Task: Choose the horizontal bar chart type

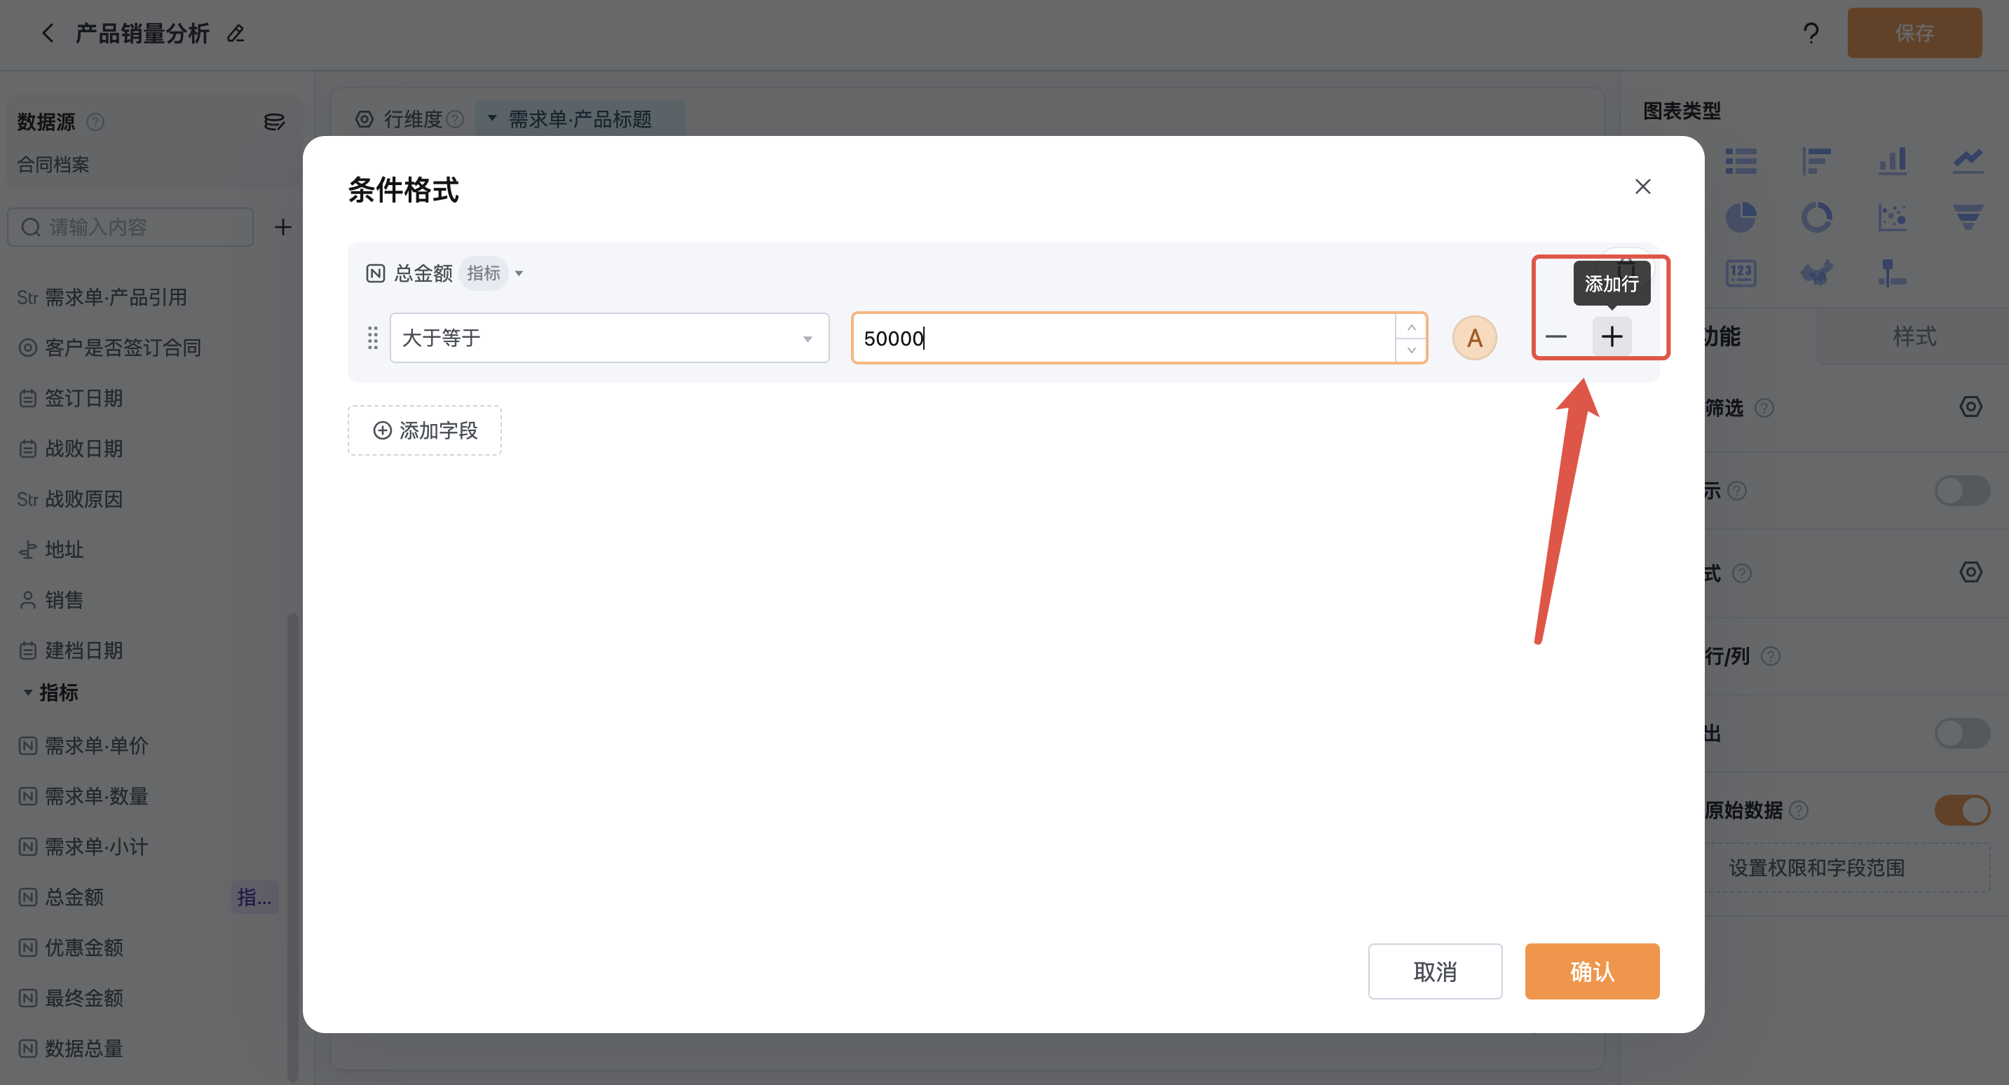Action: coord(1816,161)
